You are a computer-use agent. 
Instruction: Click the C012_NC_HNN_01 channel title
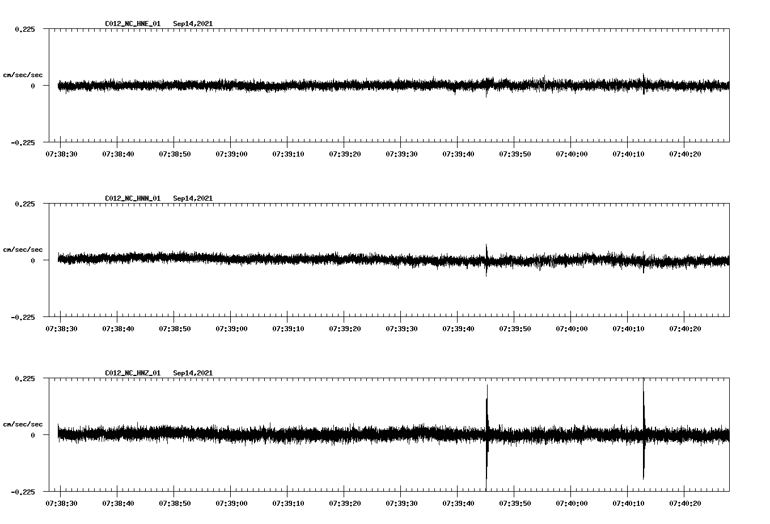click(x=133, y=198)
